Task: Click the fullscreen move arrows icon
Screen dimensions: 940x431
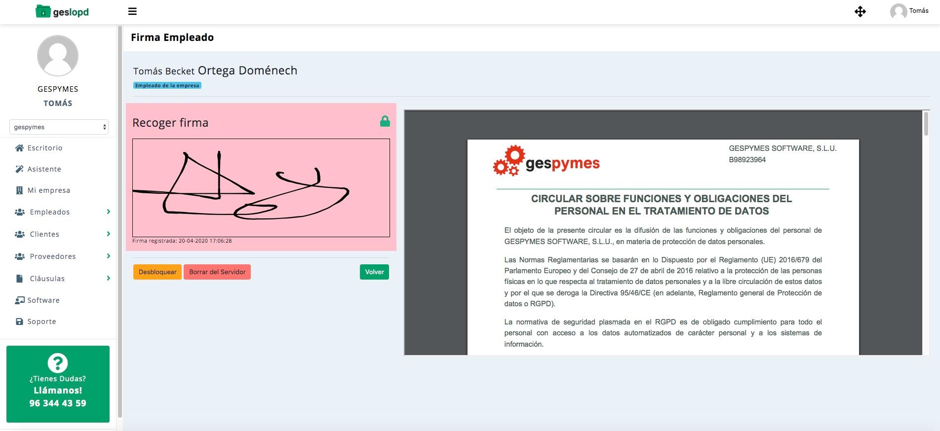Action: [x=860, y=12]
